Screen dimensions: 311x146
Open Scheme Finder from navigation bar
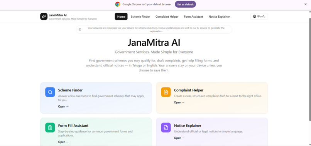[140, 17]
